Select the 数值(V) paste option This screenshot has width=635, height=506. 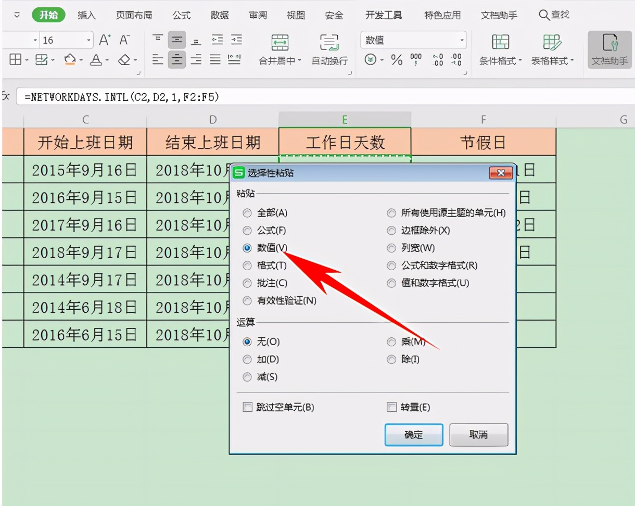(247, 248)
